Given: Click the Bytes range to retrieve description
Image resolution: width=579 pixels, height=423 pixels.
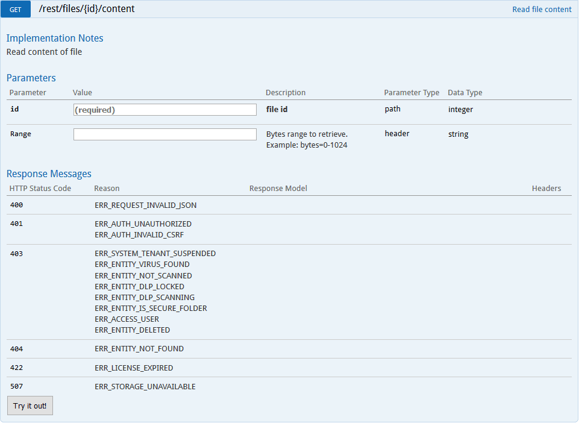Looking at the screenshot, I should 307,134.
